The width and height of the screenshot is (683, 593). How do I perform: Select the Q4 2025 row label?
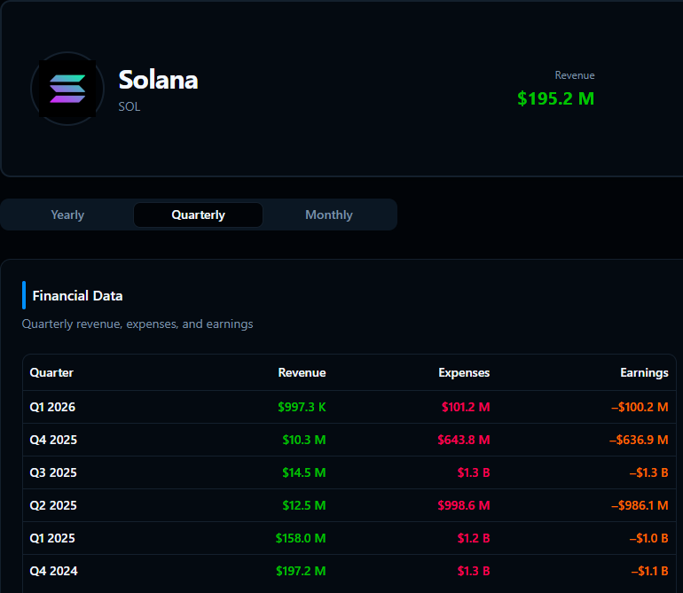pyautogui.click(x=53, y=440)
